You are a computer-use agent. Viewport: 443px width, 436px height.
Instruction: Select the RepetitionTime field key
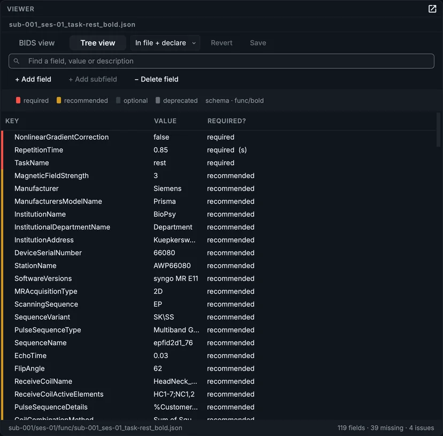pos(39,150)
